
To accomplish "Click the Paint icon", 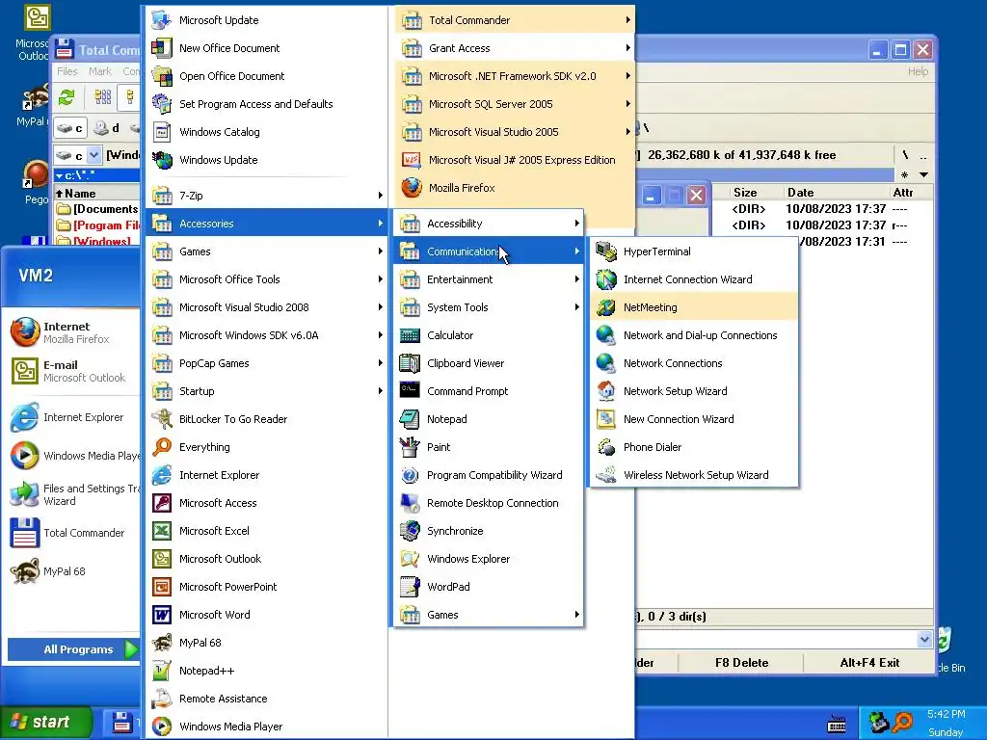I will pyautogui.click(x=410, y=447).
